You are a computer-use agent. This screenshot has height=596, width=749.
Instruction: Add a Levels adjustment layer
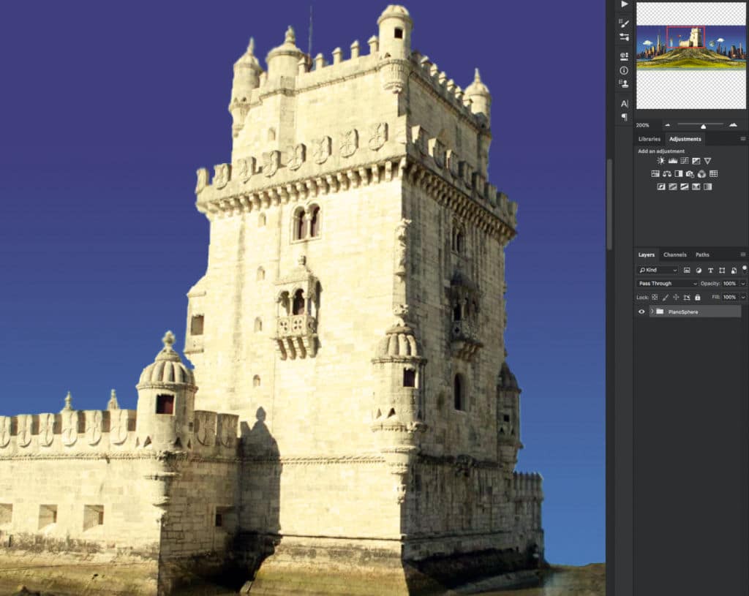pyautogui.click(x=673, y=161)
